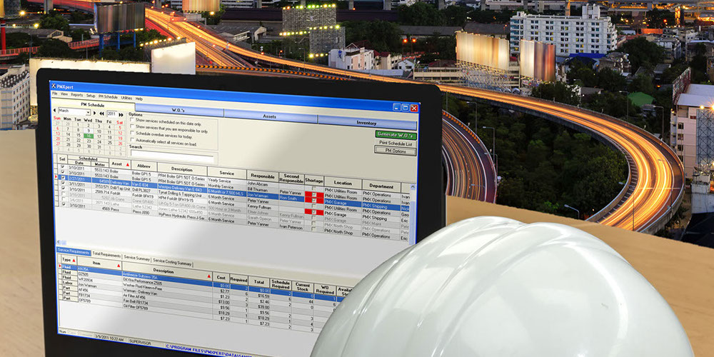Open the Reports menu
The image size is (714, 357).
pyautogui.click(x=76, y=96)
